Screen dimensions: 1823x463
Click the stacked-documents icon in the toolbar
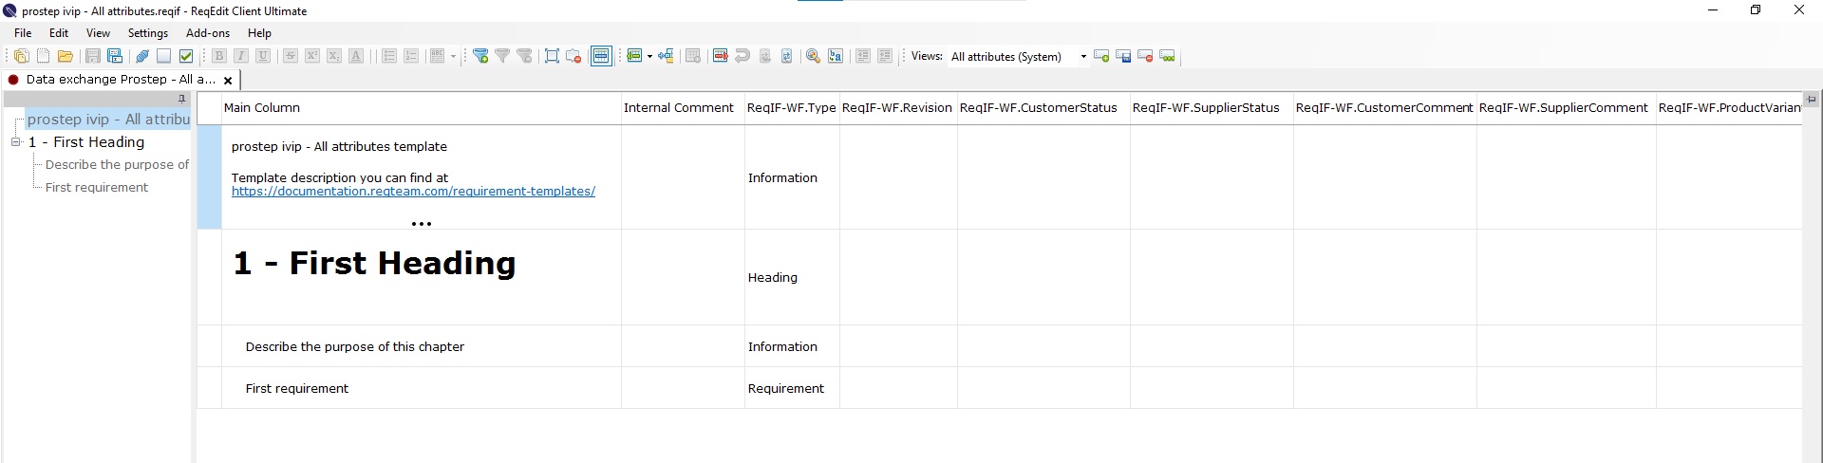coord(22,56)
